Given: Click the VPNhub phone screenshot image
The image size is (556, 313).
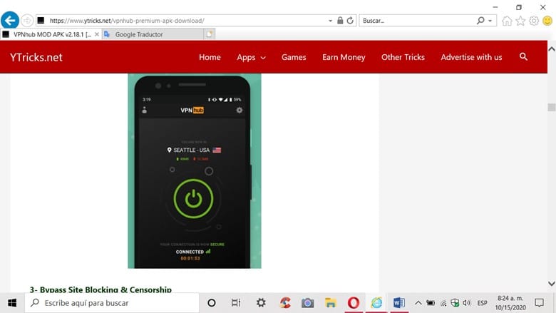Looking at the screenshot, I should tap(195, 171).
